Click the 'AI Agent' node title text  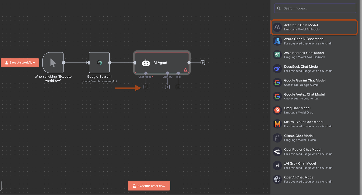click(160, 63)
